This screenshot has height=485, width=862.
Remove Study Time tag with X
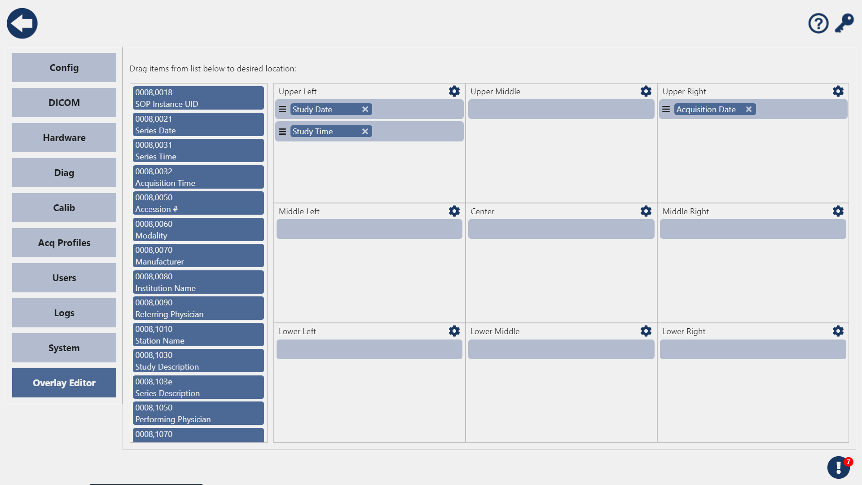click(365, 131)
